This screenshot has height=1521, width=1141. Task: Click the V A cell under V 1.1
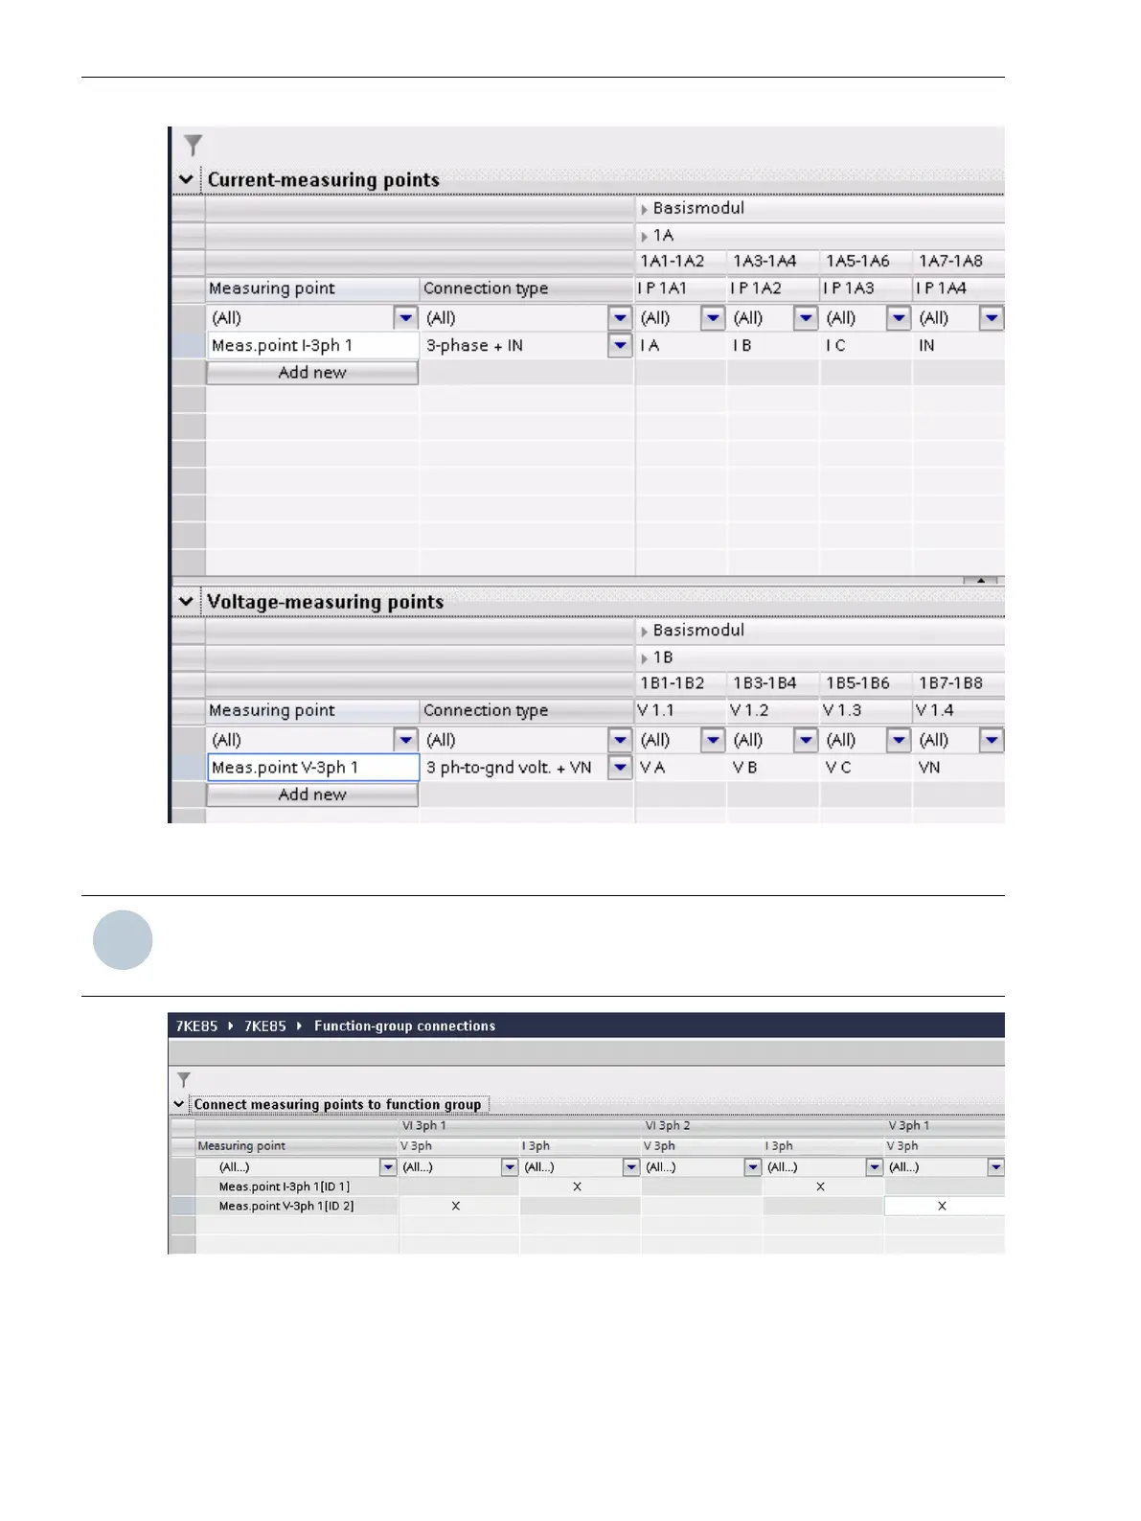point(680,767)
